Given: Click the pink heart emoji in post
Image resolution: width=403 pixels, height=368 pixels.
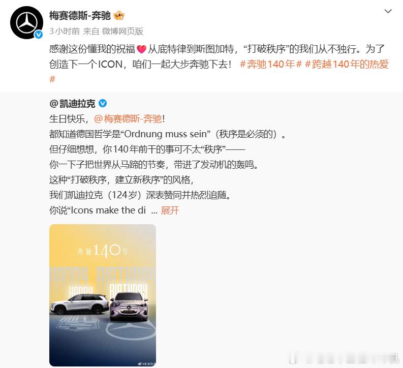Looking at the screenshot, I should tap(141, 49).
